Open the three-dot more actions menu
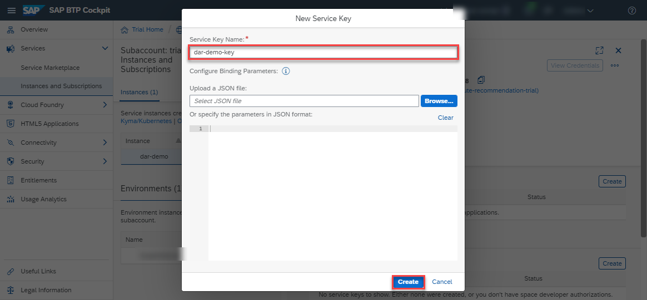Screen dimensions: 647x300 pos(614,65)
